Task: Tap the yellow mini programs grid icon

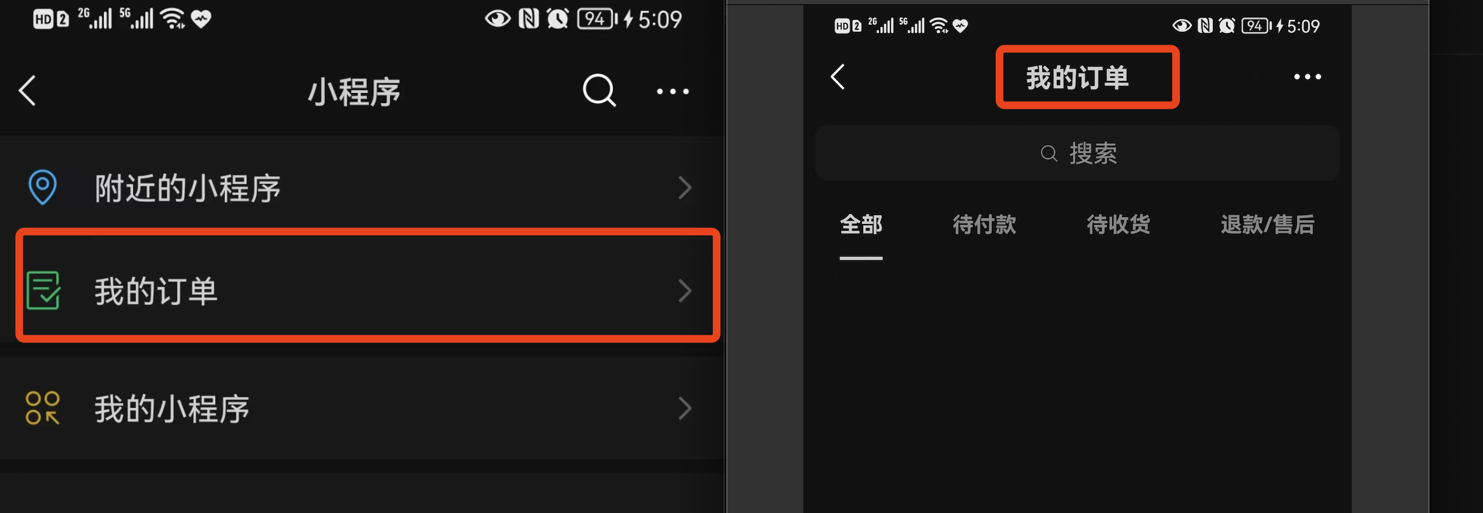Action: (43, 408)
